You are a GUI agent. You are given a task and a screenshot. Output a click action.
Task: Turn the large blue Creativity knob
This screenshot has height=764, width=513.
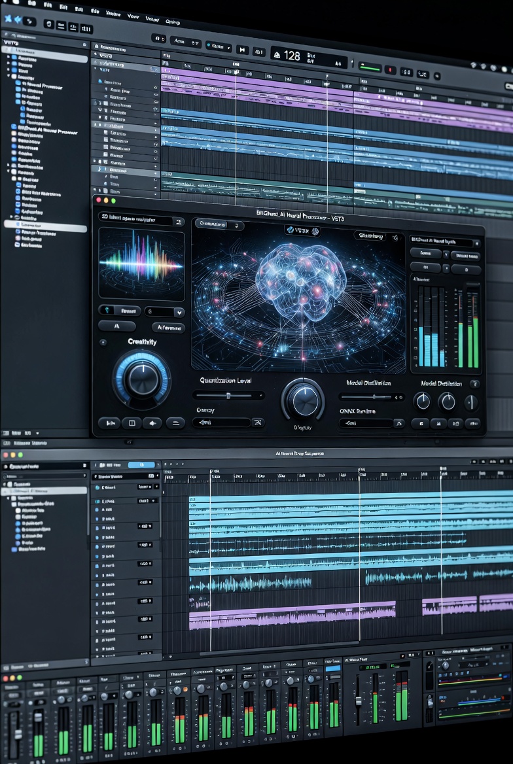tap(141, 379)
